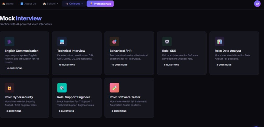Open the Role: Data Analyst card title
This screenshot has width=264, height=127.
coord(228,51)
